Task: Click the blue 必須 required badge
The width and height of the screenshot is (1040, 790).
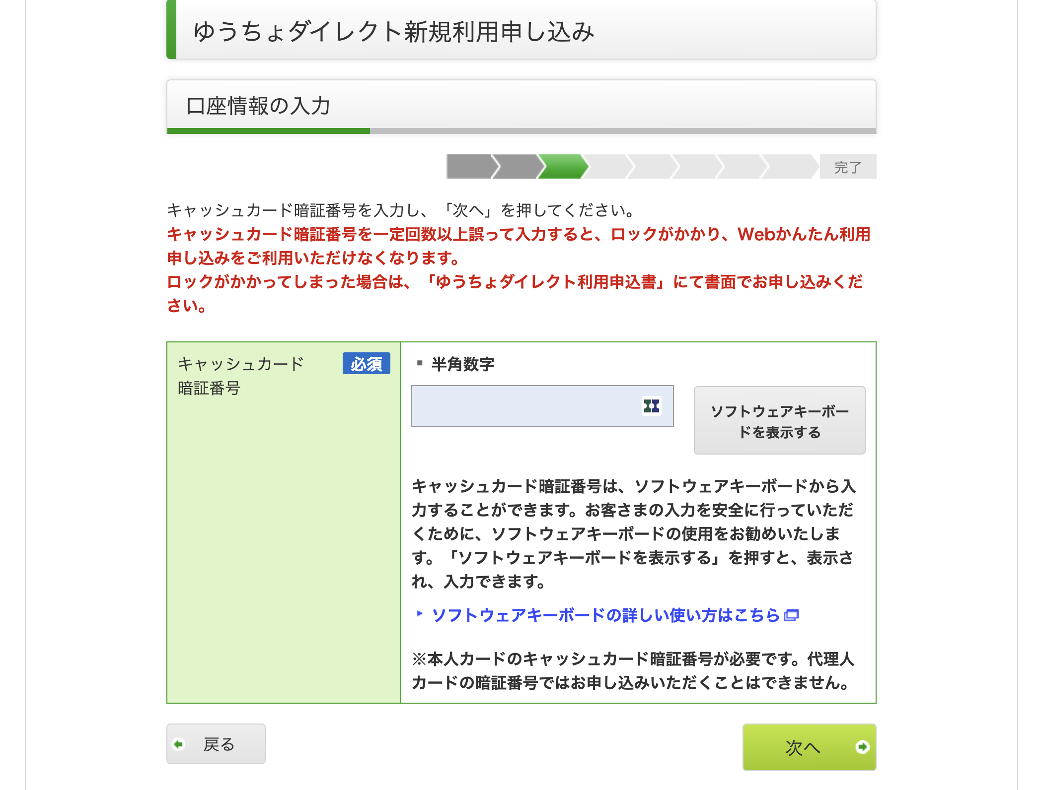Action: [366, 364]
